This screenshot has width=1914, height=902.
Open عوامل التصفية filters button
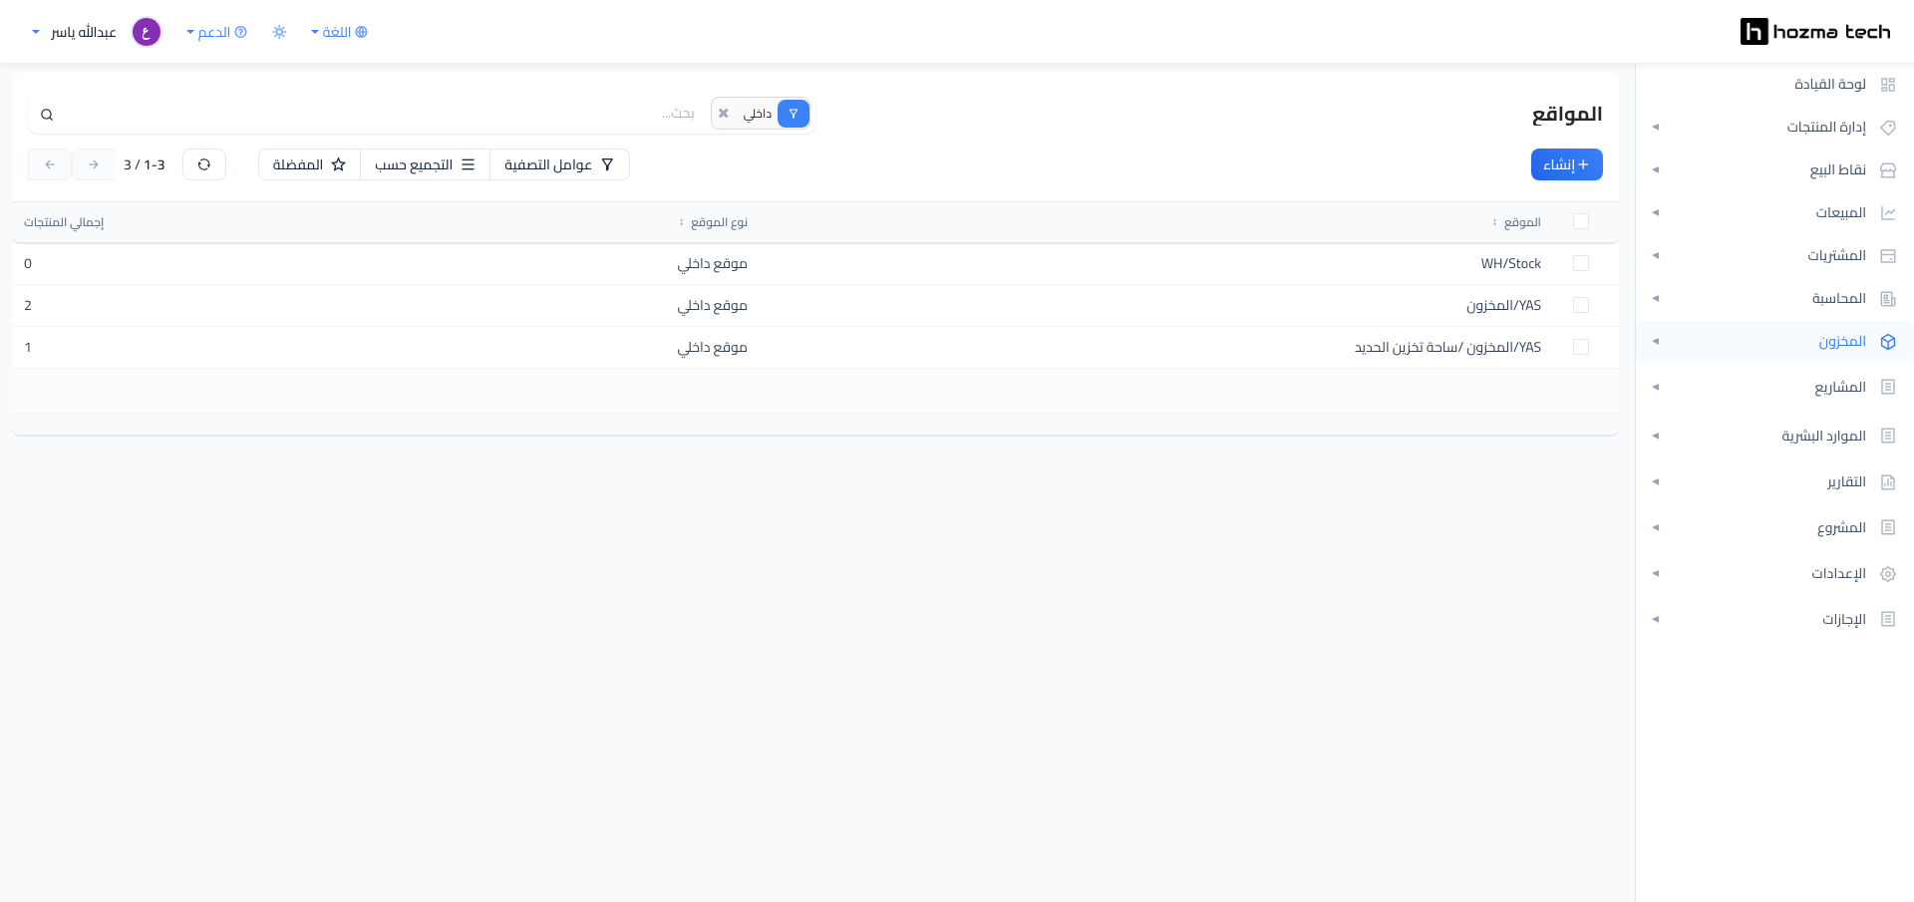[x=559, y=164]
